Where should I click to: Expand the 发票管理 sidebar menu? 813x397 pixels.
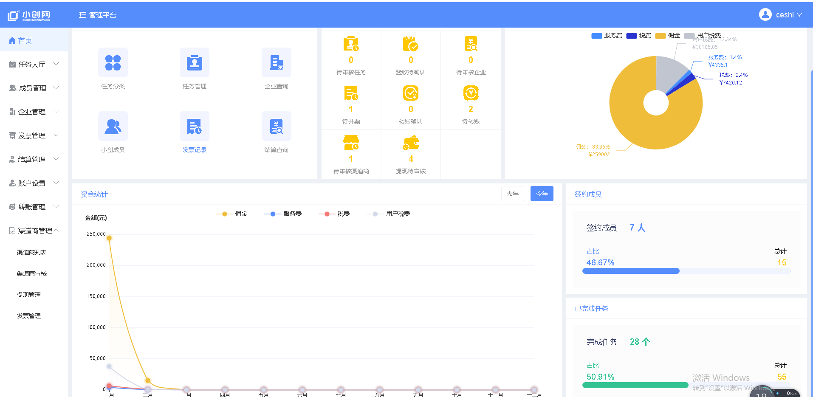pyautogui.click(x=34, y=135)
